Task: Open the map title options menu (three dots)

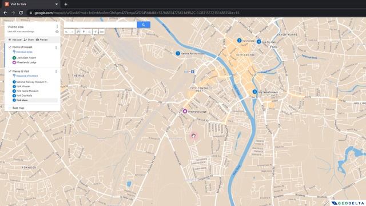Action: click(57, 27)
